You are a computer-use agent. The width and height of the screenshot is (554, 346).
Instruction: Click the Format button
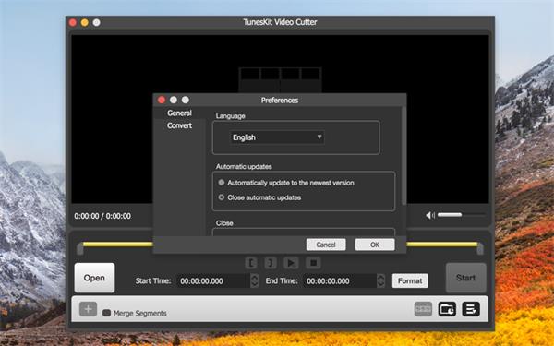(410, 280)
